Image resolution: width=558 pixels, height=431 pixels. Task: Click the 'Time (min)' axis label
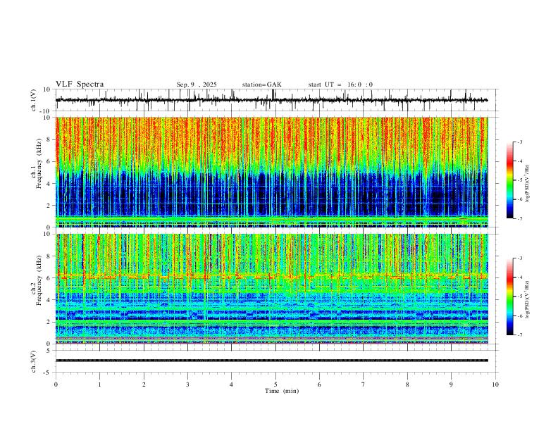point(282,391)
